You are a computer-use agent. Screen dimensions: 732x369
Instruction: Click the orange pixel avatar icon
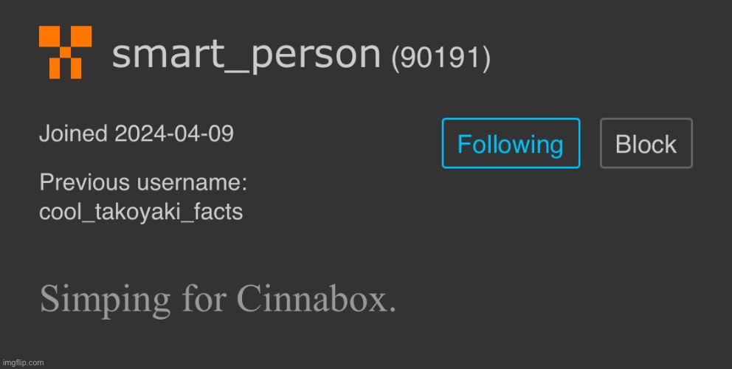pos(66,52)
